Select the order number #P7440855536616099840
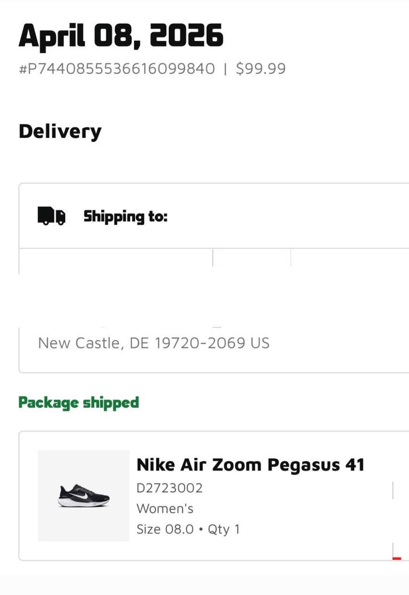Viewport: 409px width, 595px height. tap(116, 69)
